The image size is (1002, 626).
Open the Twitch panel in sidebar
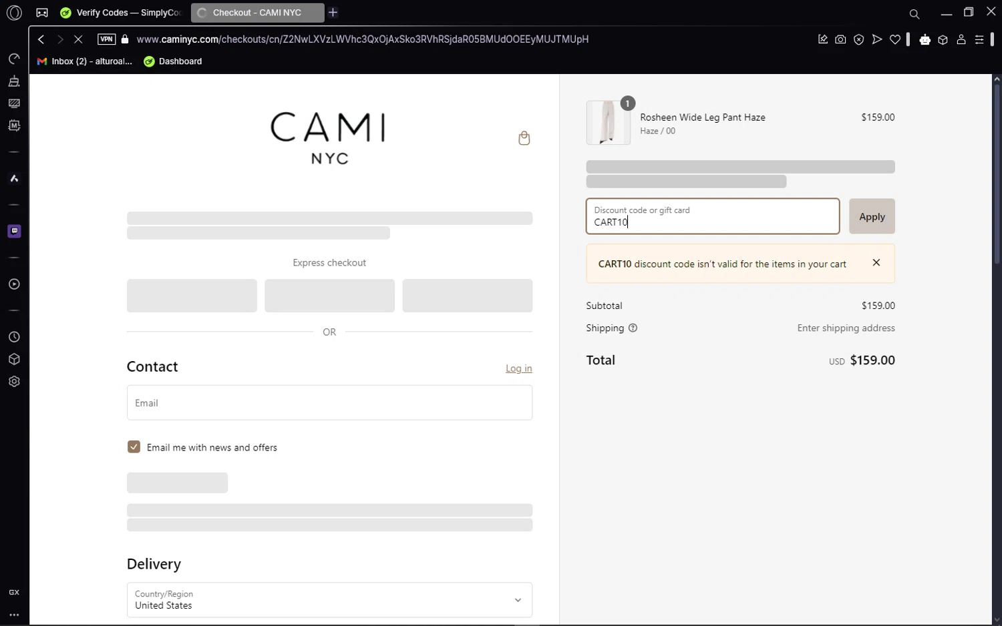[14, 231]
